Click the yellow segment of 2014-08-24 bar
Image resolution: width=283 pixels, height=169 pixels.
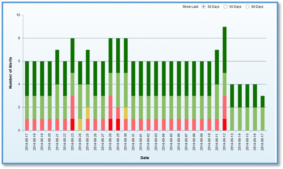(x=80, y=125)
